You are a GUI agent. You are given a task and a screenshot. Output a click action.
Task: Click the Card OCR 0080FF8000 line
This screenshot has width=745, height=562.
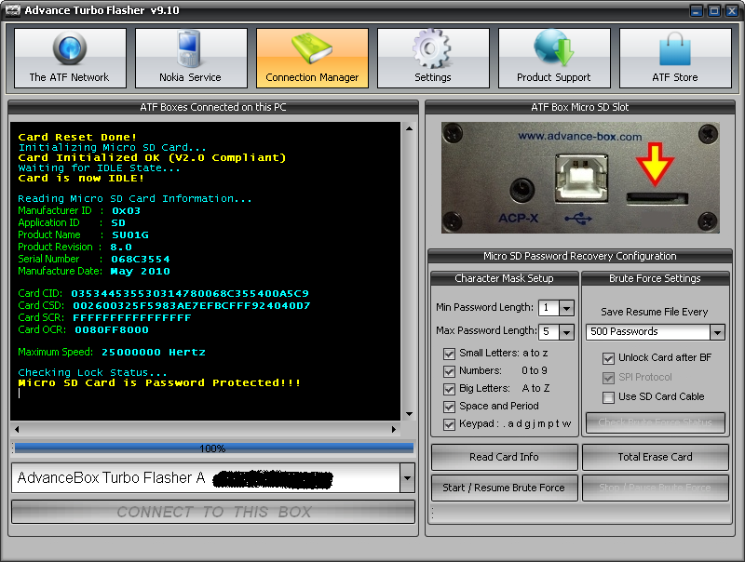click(x=83, y=330)
